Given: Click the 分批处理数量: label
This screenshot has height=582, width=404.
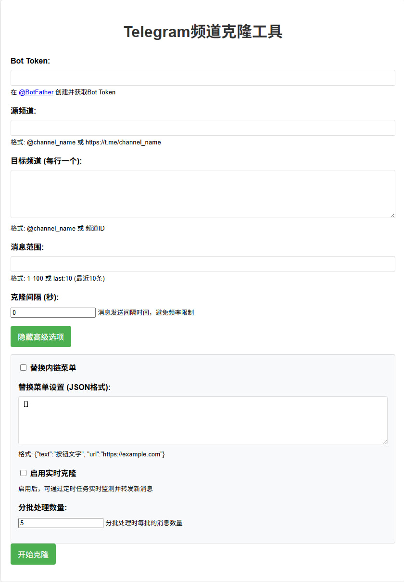Looking at the screenshot, I should point(42,507).
